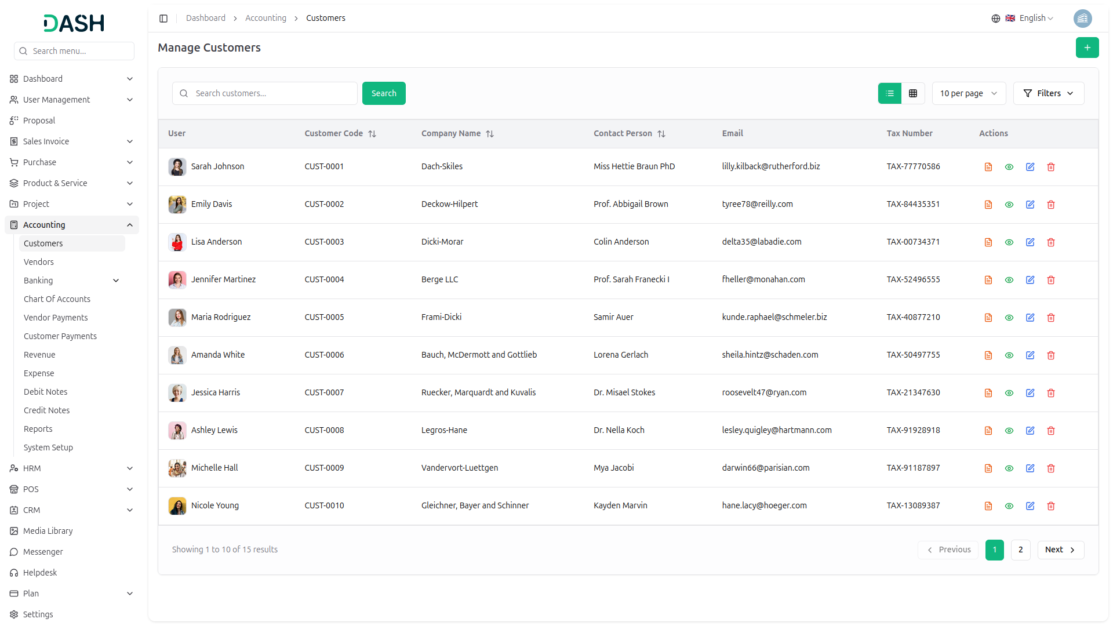Expand the Filters dropdown

pyautogui.click(x=1048, y=93)
